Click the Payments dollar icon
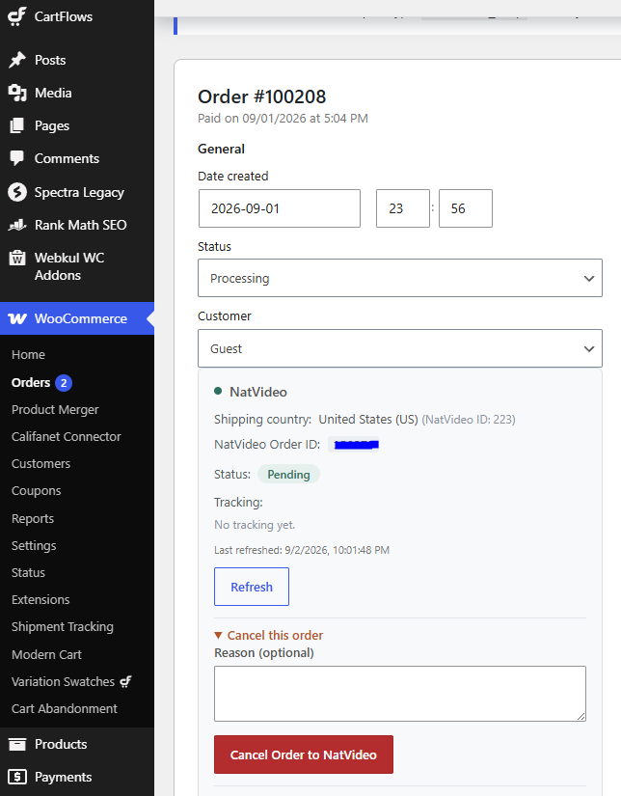 tap(16, 777)
